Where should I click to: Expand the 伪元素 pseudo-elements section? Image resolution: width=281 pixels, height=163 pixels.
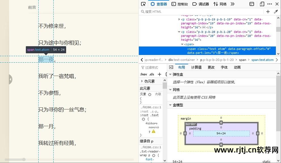coord(142,81)
